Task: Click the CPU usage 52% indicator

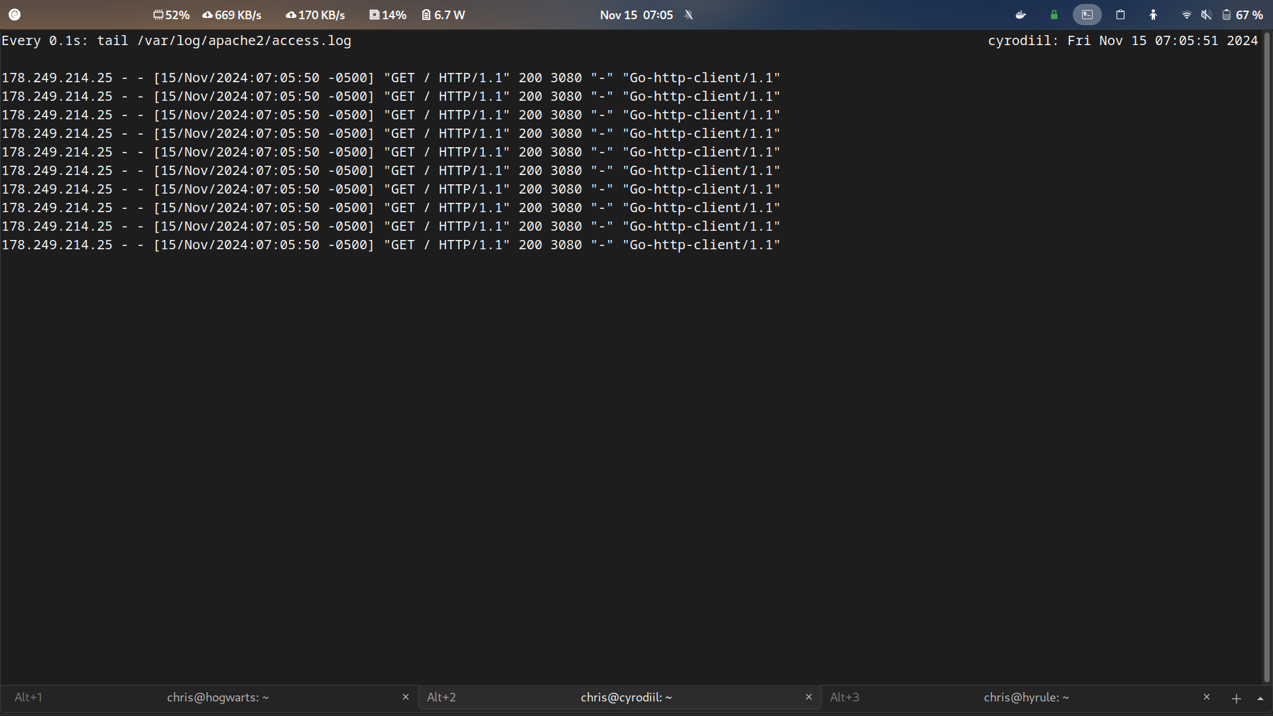Action: click(x=171, y=15)
